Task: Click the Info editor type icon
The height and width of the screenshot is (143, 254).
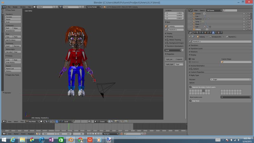Action: (x=4, y=7)
